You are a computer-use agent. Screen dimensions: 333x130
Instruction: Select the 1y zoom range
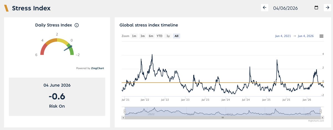(168, 36)
